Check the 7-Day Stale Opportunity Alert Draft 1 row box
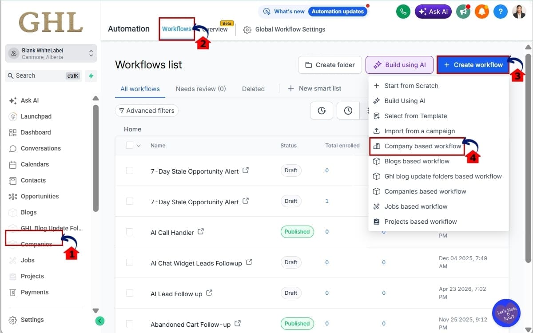This screenshot has height=333, width=533. click(x=130, y=201)
